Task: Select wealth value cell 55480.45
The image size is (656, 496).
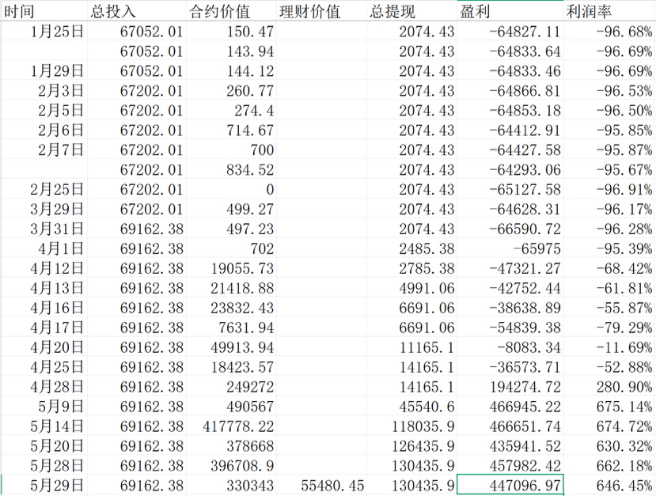Action: (x=321, y=485)
